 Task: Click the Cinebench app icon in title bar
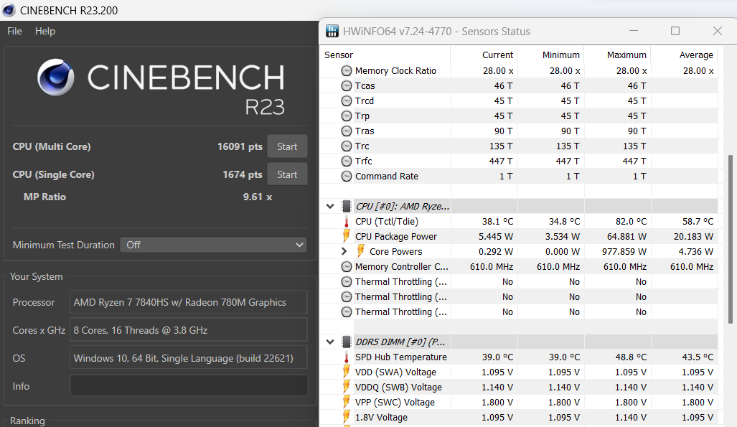[x=9, y=10]
